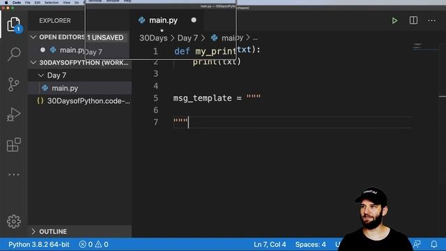Change indentation via Spaces: 4

click(x=310, y=244)
